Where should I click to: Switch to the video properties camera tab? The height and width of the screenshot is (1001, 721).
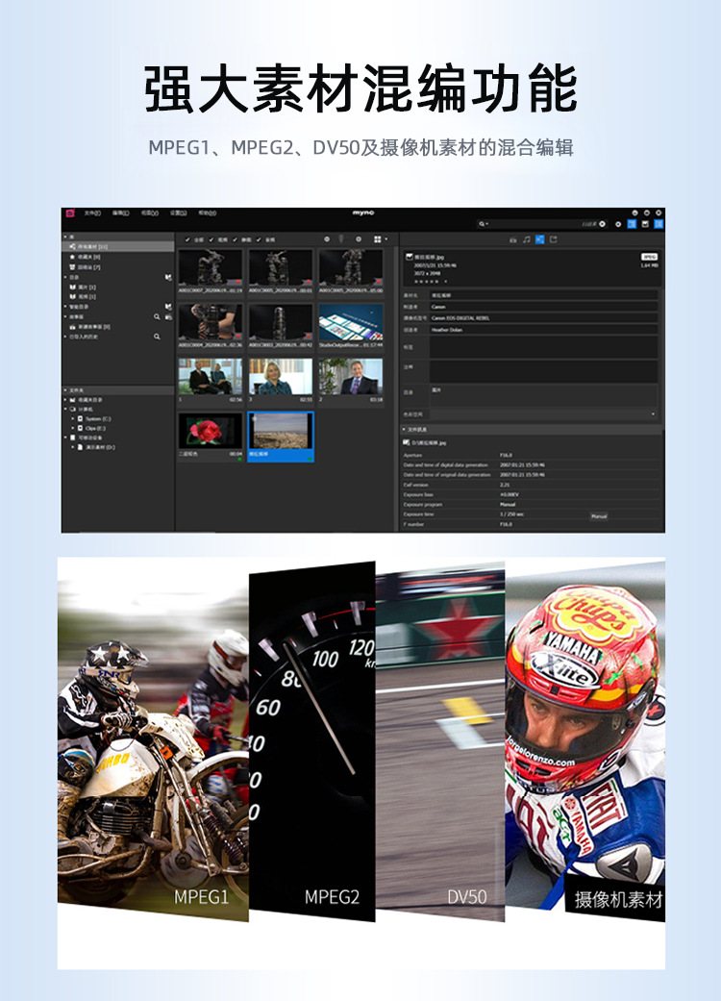[513, 239]
